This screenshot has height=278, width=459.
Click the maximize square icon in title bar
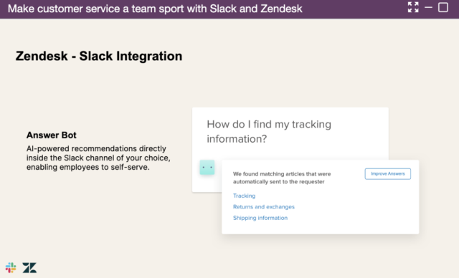pos(443,7)
